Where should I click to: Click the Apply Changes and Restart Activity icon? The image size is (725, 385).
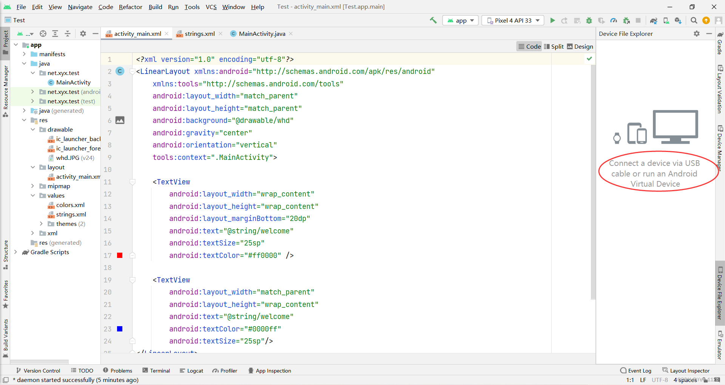point(564,20)
